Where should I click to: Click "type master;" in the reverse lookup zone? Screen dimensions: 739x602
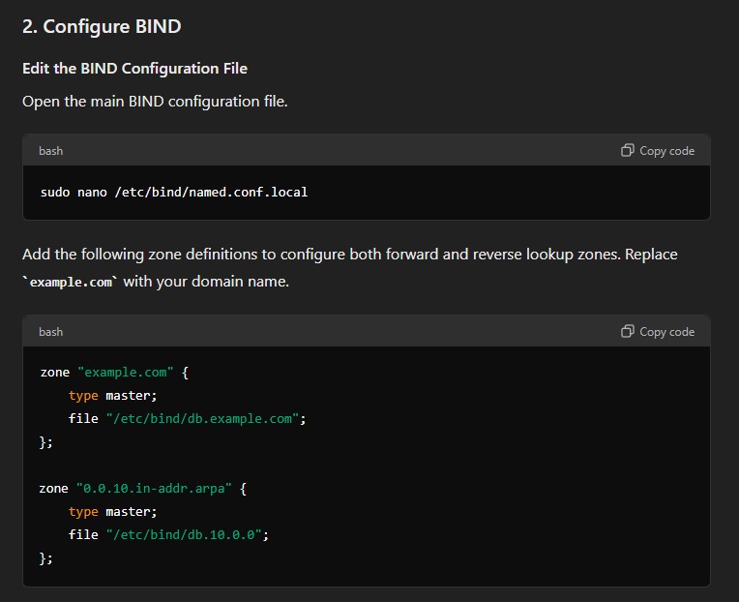[112, 511]
